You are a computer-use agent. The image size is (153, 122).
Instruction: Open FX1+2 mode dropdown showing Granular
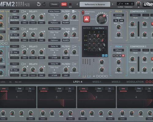coord(119,15)
